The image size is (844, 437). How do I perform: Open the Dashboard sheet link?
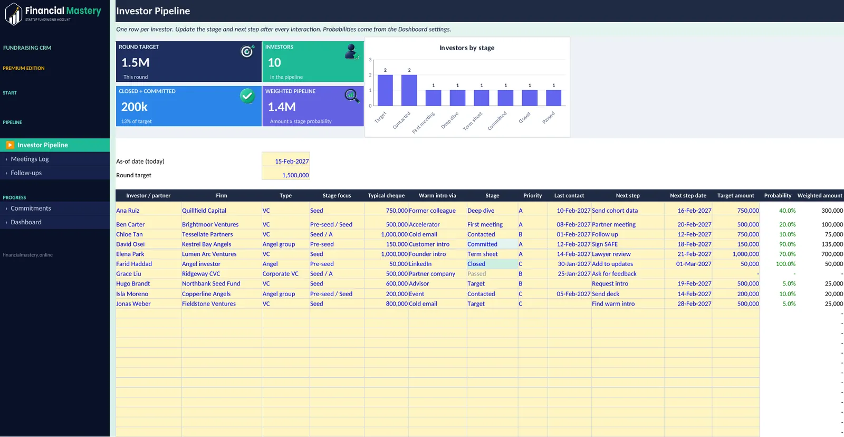[55, 222]
